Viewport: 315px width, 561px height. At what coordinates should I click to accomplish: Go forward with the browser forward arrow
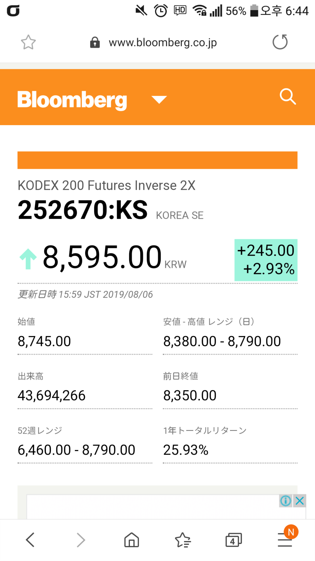[81, 540]
